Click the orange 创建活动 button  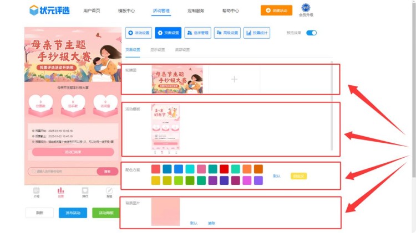pos(276,10)
